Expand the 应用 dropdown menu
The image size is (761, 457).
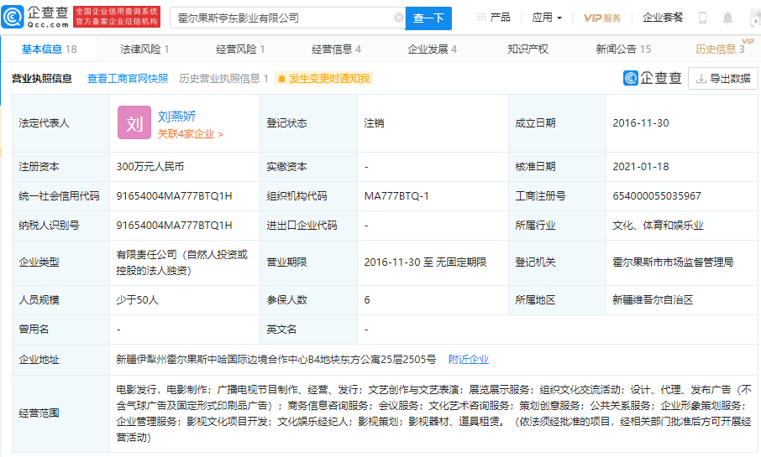pos(547,18)
